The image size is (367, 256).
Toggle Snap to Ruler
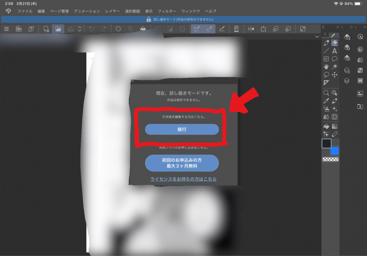[197, 29]
